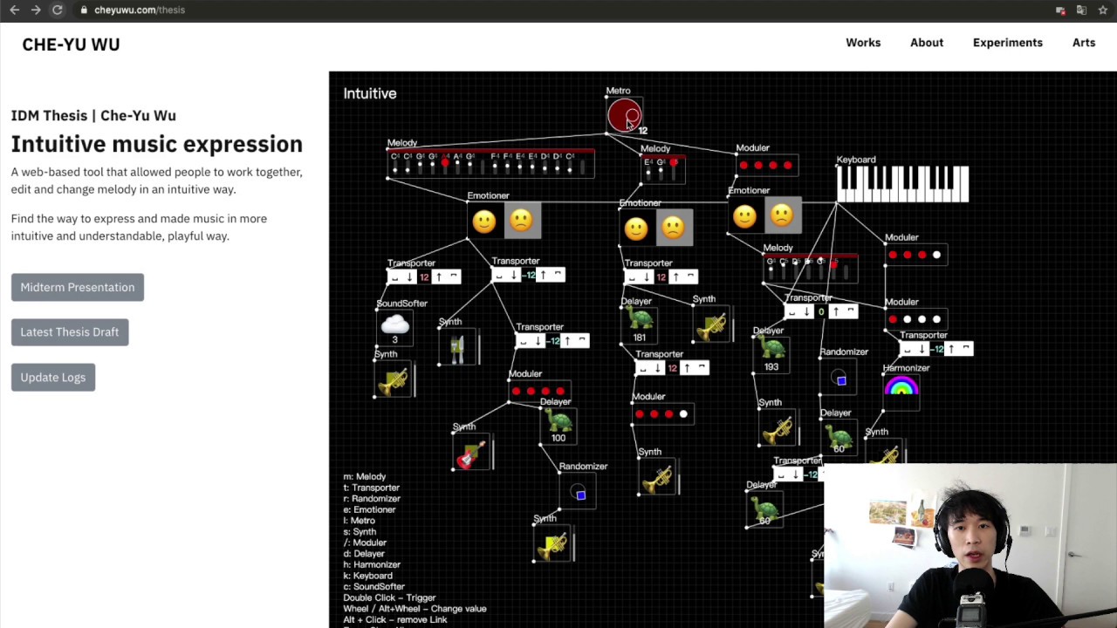The width and height of the screenshot is (1117, 628).
Task: Choose happy face in Emotioner left of Keyboard
Action: coord(744,216)
